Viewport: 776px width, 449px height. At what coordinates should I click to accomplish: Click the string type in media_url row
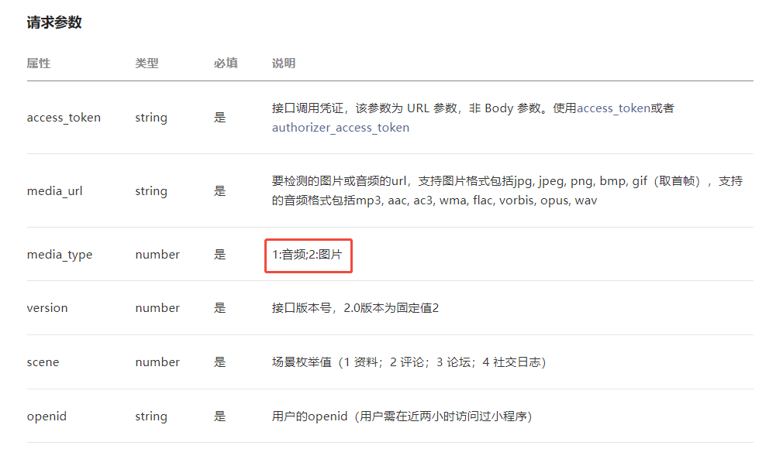(151, 190)
